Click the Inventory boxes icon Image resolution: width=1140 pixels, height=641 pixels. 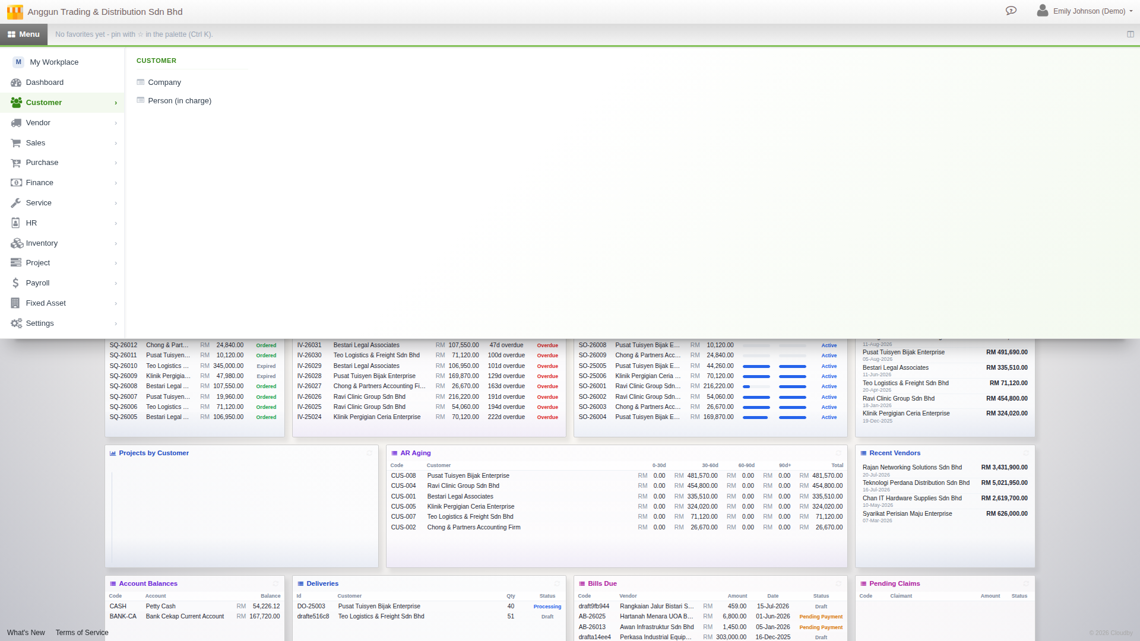click(x=16, y=243)
